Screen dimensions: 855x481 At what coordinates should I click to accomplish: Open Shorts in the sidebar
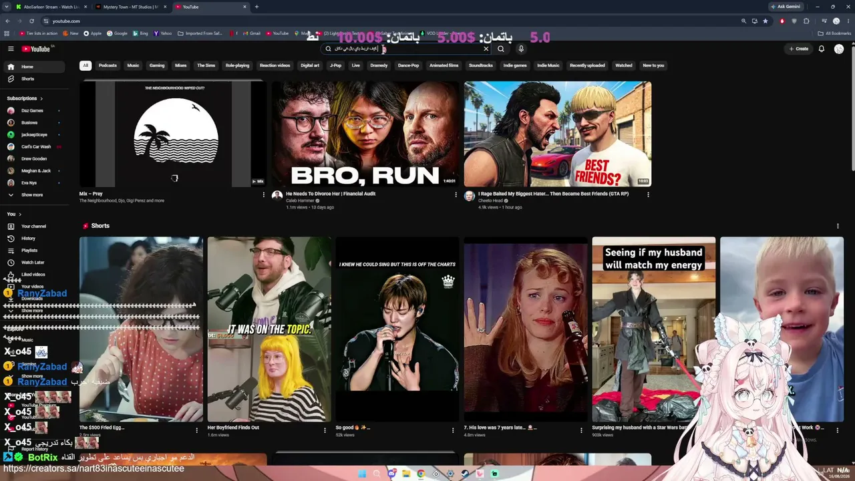pyautogui.click(x=35, y=79)
